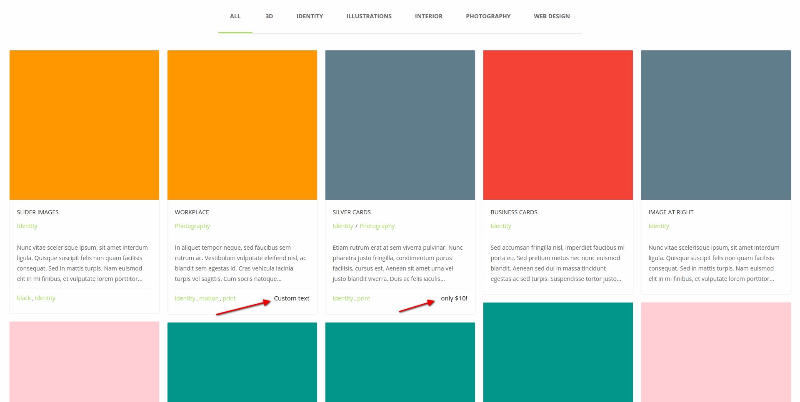
Task: Open pink thumbnail below Slider Images card
Action: 84,362
